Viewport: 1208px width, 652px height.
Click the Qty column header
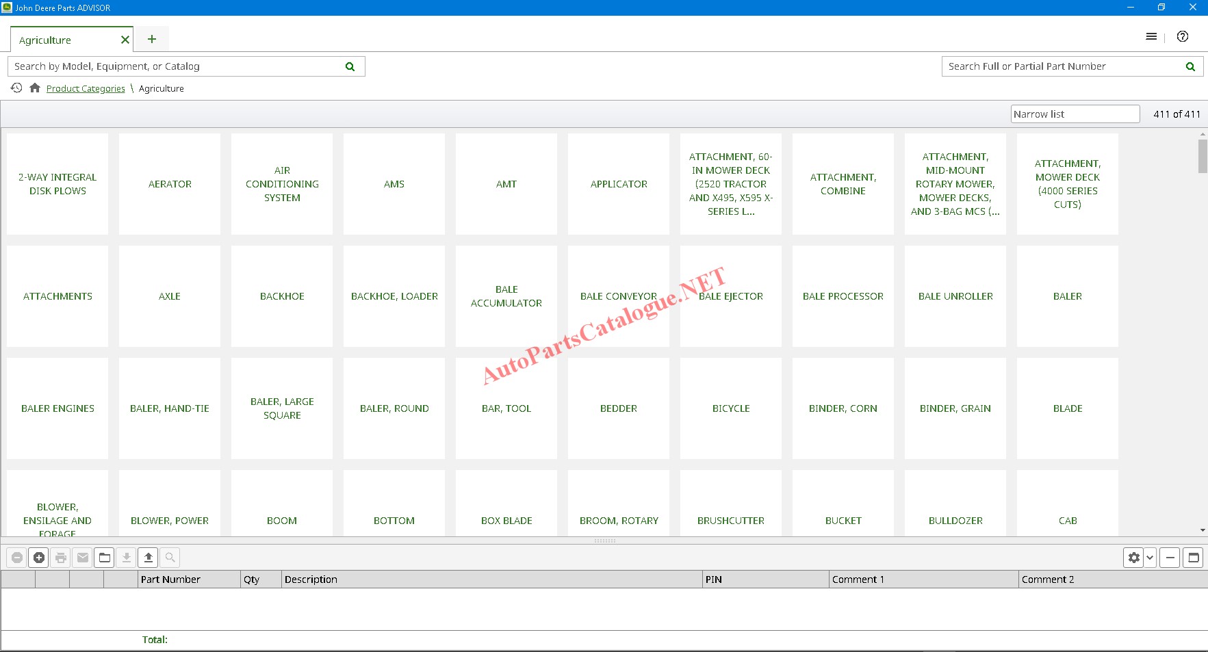pyautogui.click(x=261, y=579)
